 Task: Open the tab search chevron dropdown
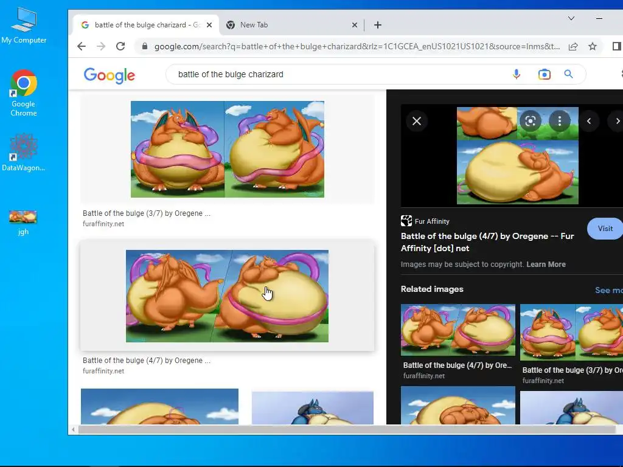pyautogui.click(x=571, y=18)
